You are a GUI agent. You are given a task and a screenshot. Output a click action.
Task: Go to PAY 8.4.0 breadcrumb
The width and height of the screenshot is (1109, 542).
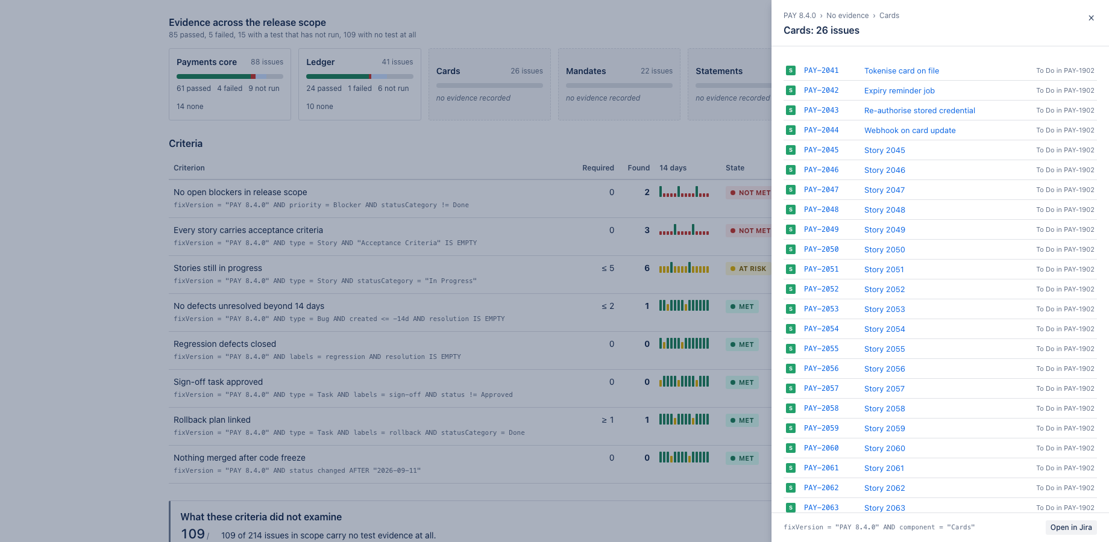(x=799, y=16)
